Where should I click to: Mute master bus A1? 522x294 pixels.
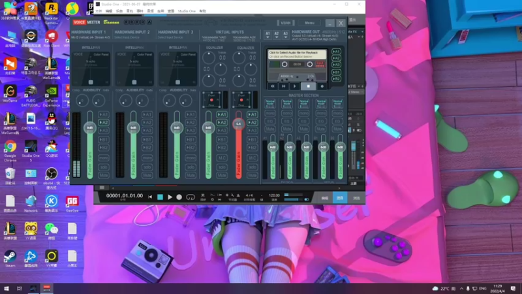click(x=270, y=129)
